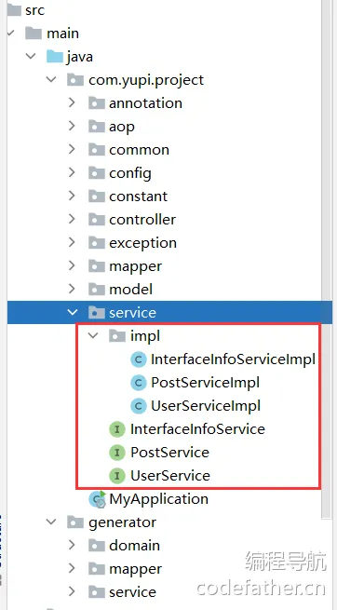Click the common package folder icon
337x610 pixels.
[97, 150]
